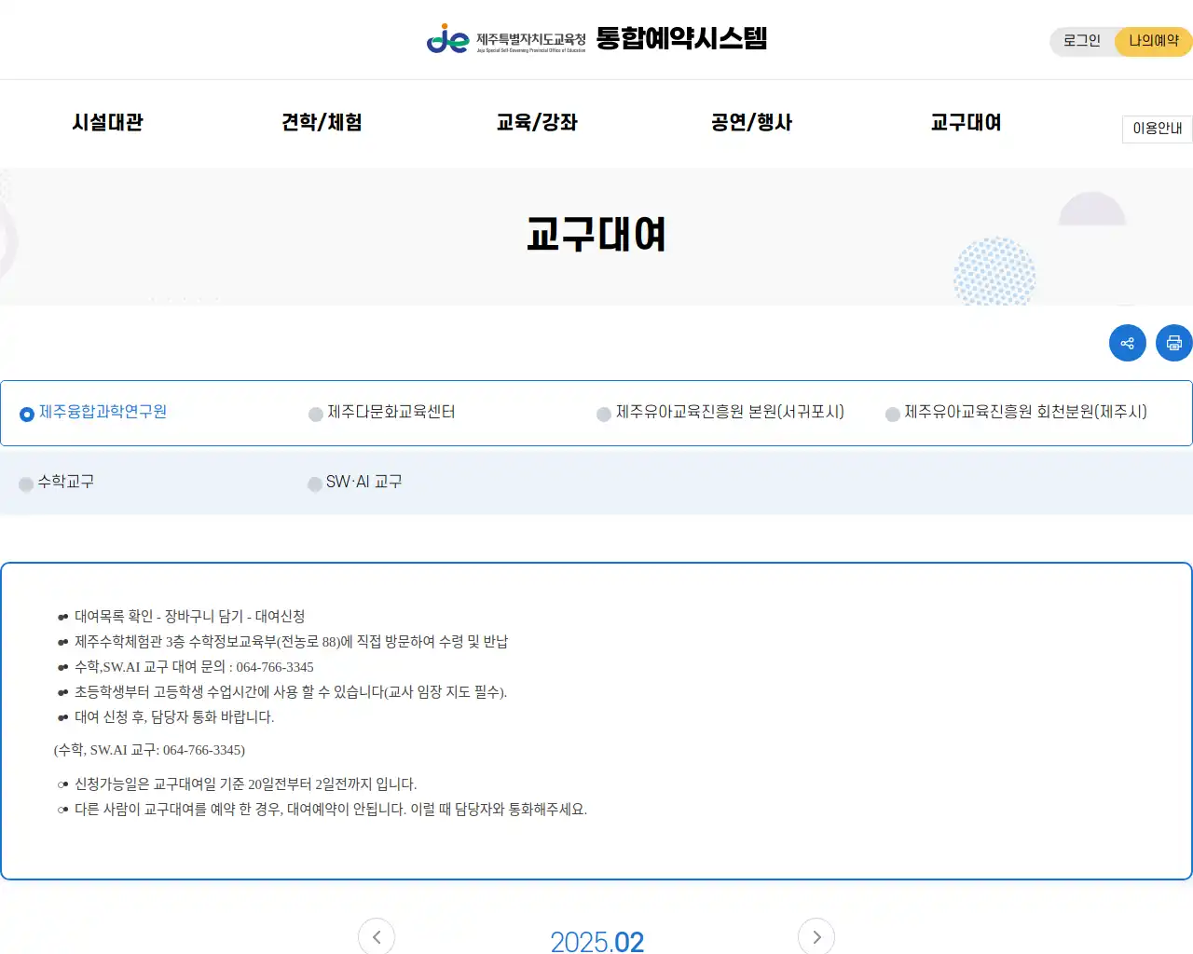Click the share icon button
This screenshot has width=1193, height=954.
click(x=1127, y=343)
